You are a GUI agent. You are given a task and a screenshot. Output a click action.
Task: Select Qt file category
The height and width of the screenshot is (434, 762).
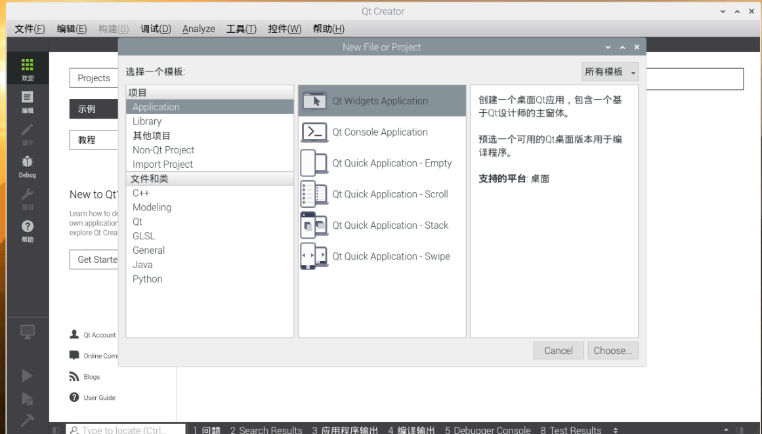tap(210, 222)
